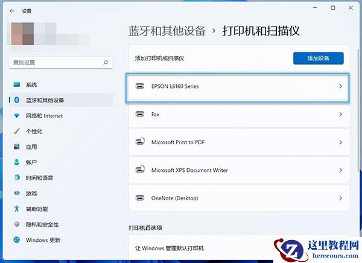Click the Fax printer icon

click(140, 114)
